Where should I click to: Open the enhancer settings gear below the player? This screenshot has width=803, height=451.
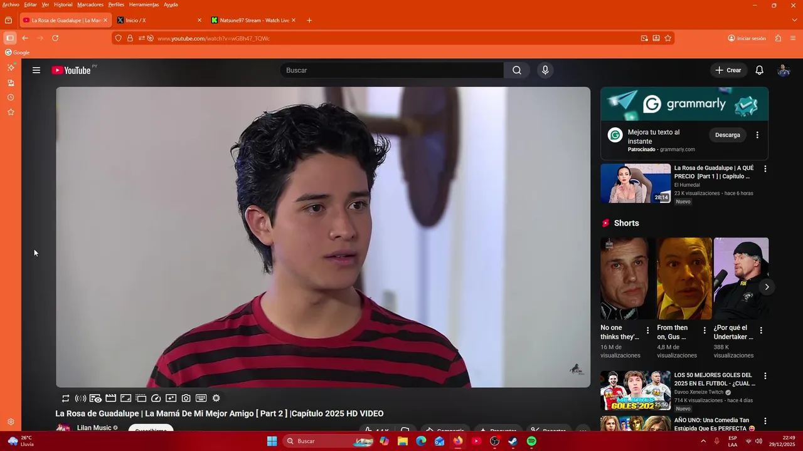(216, 398)
